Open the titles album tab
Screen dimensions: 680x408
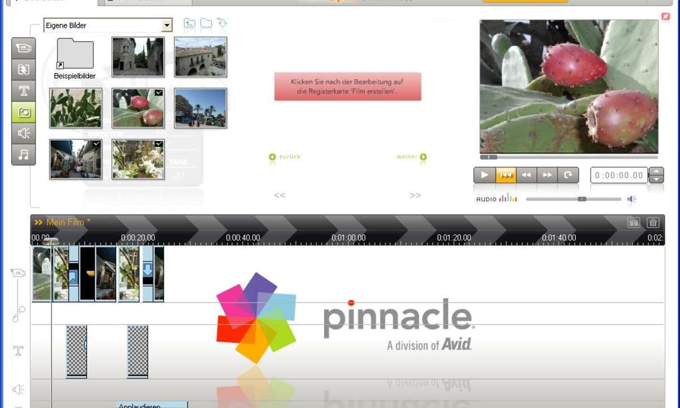[x=24, y=91]
